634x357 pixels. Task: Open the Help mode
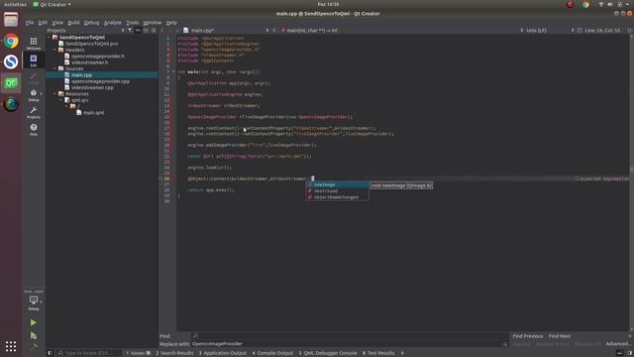(x=34, y=130)
